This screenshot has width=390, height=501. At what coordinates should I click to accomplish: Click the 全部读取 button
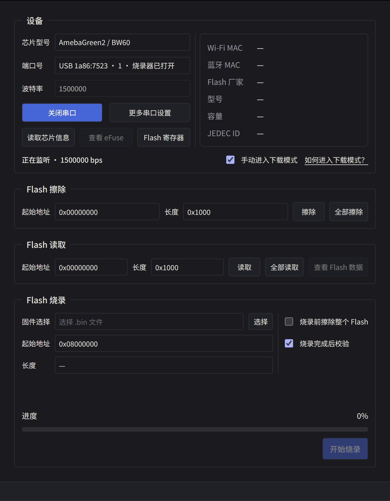point(285,267)
